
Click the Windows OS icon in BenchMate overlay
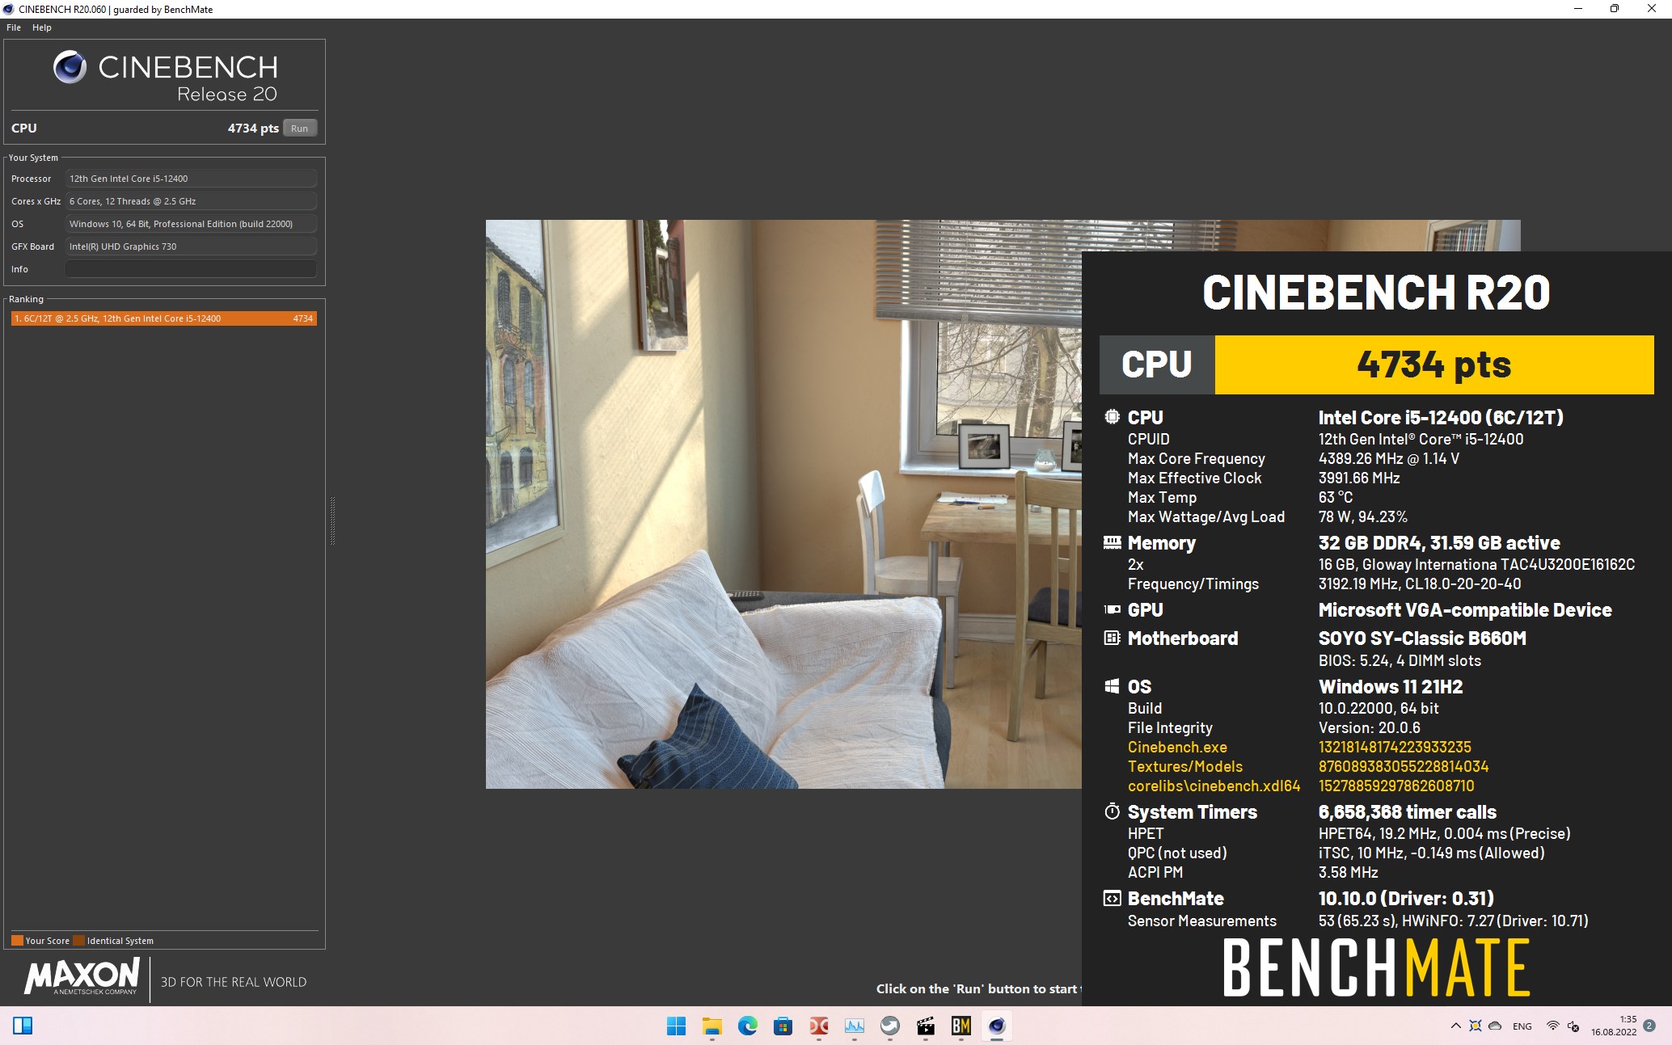pyautogui.click(x=1113, y=686)
